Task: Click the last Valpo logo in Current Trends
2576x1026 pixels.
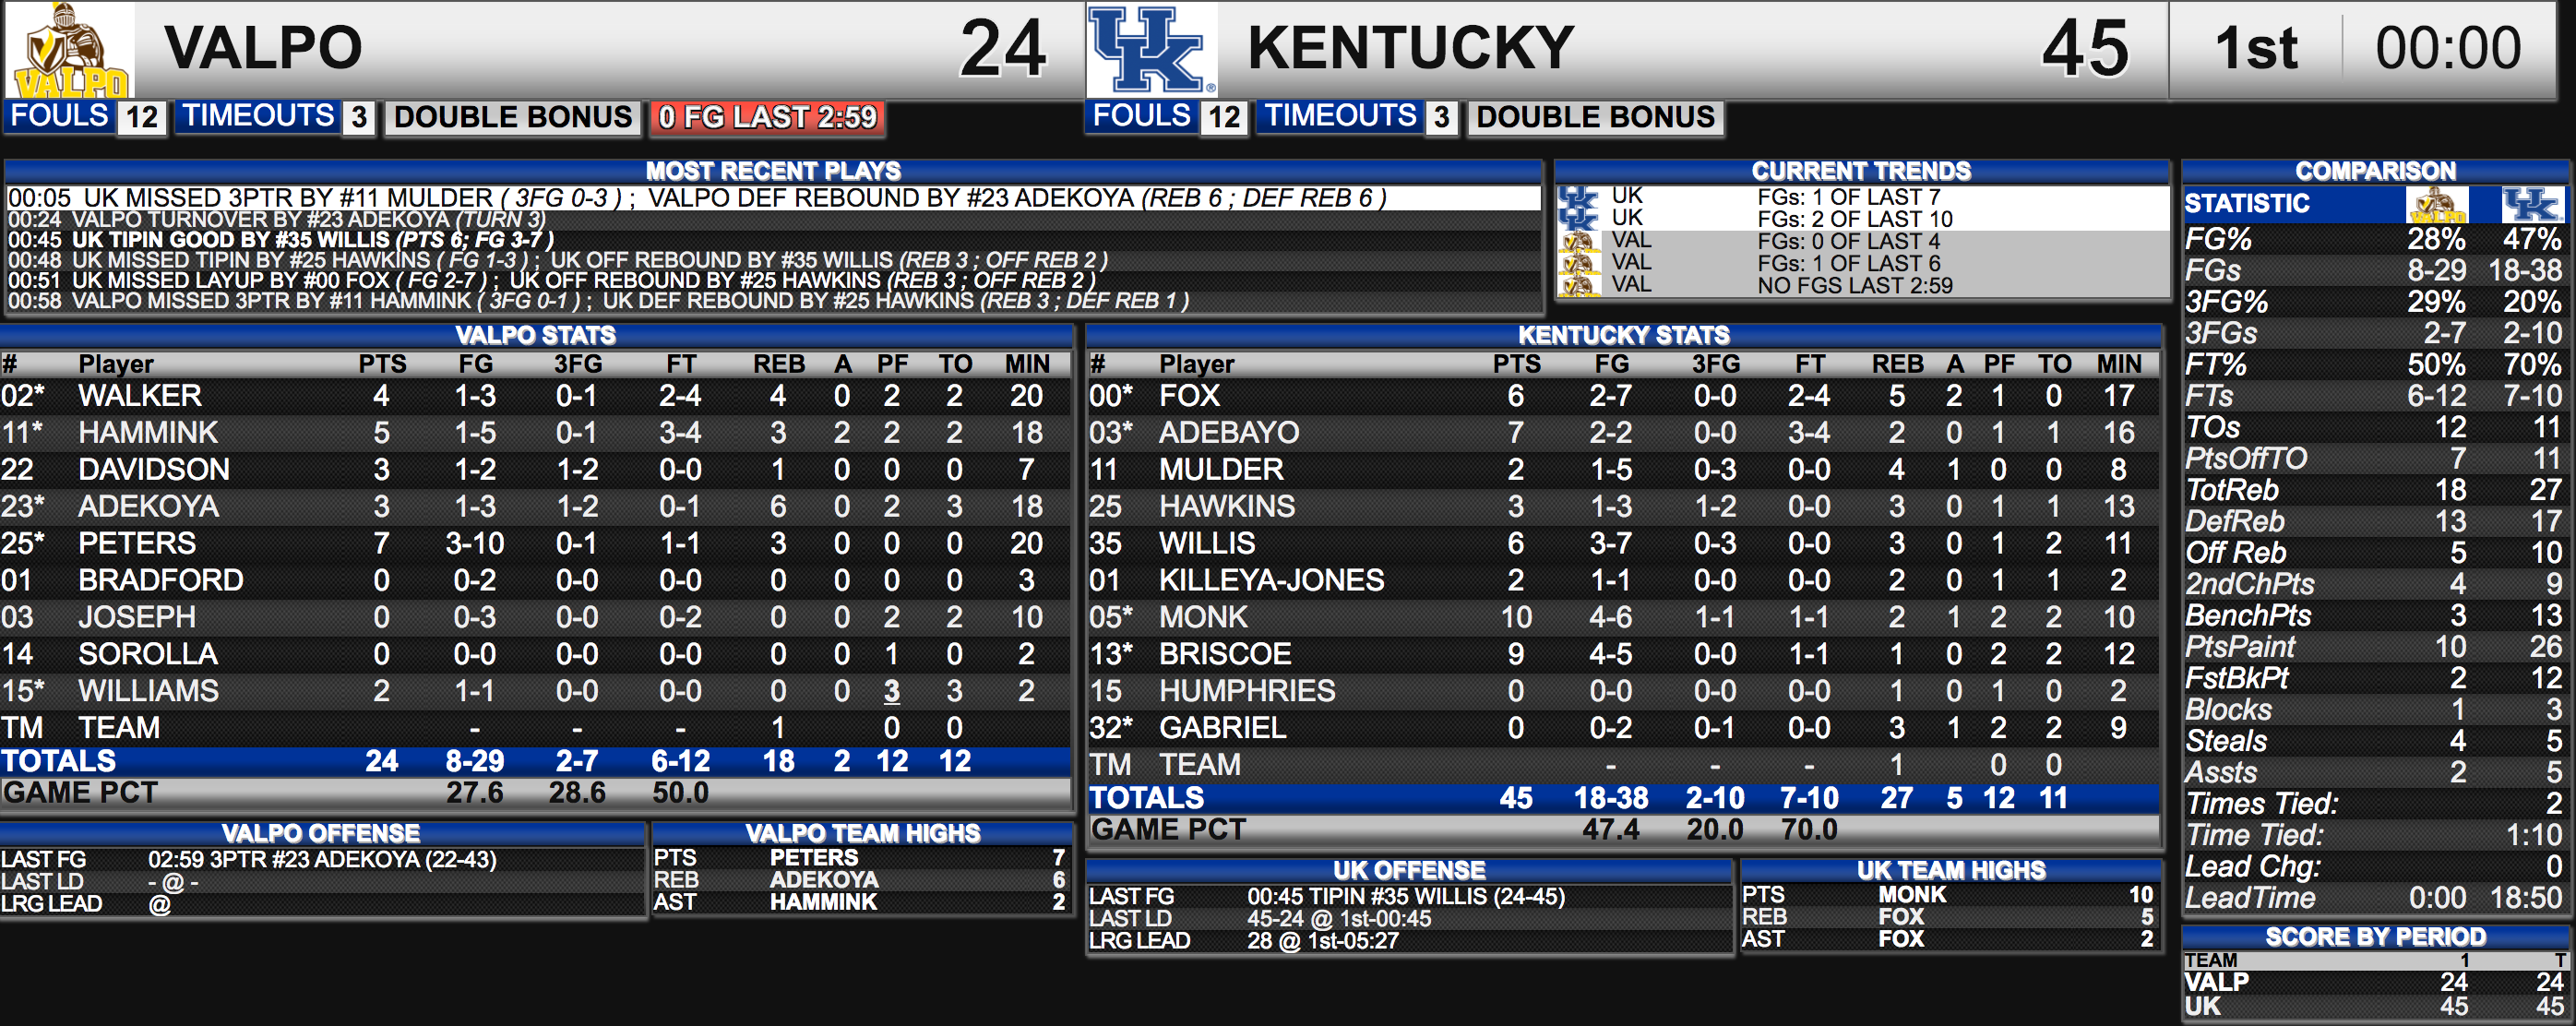Action: click(x=1578, y=285)
